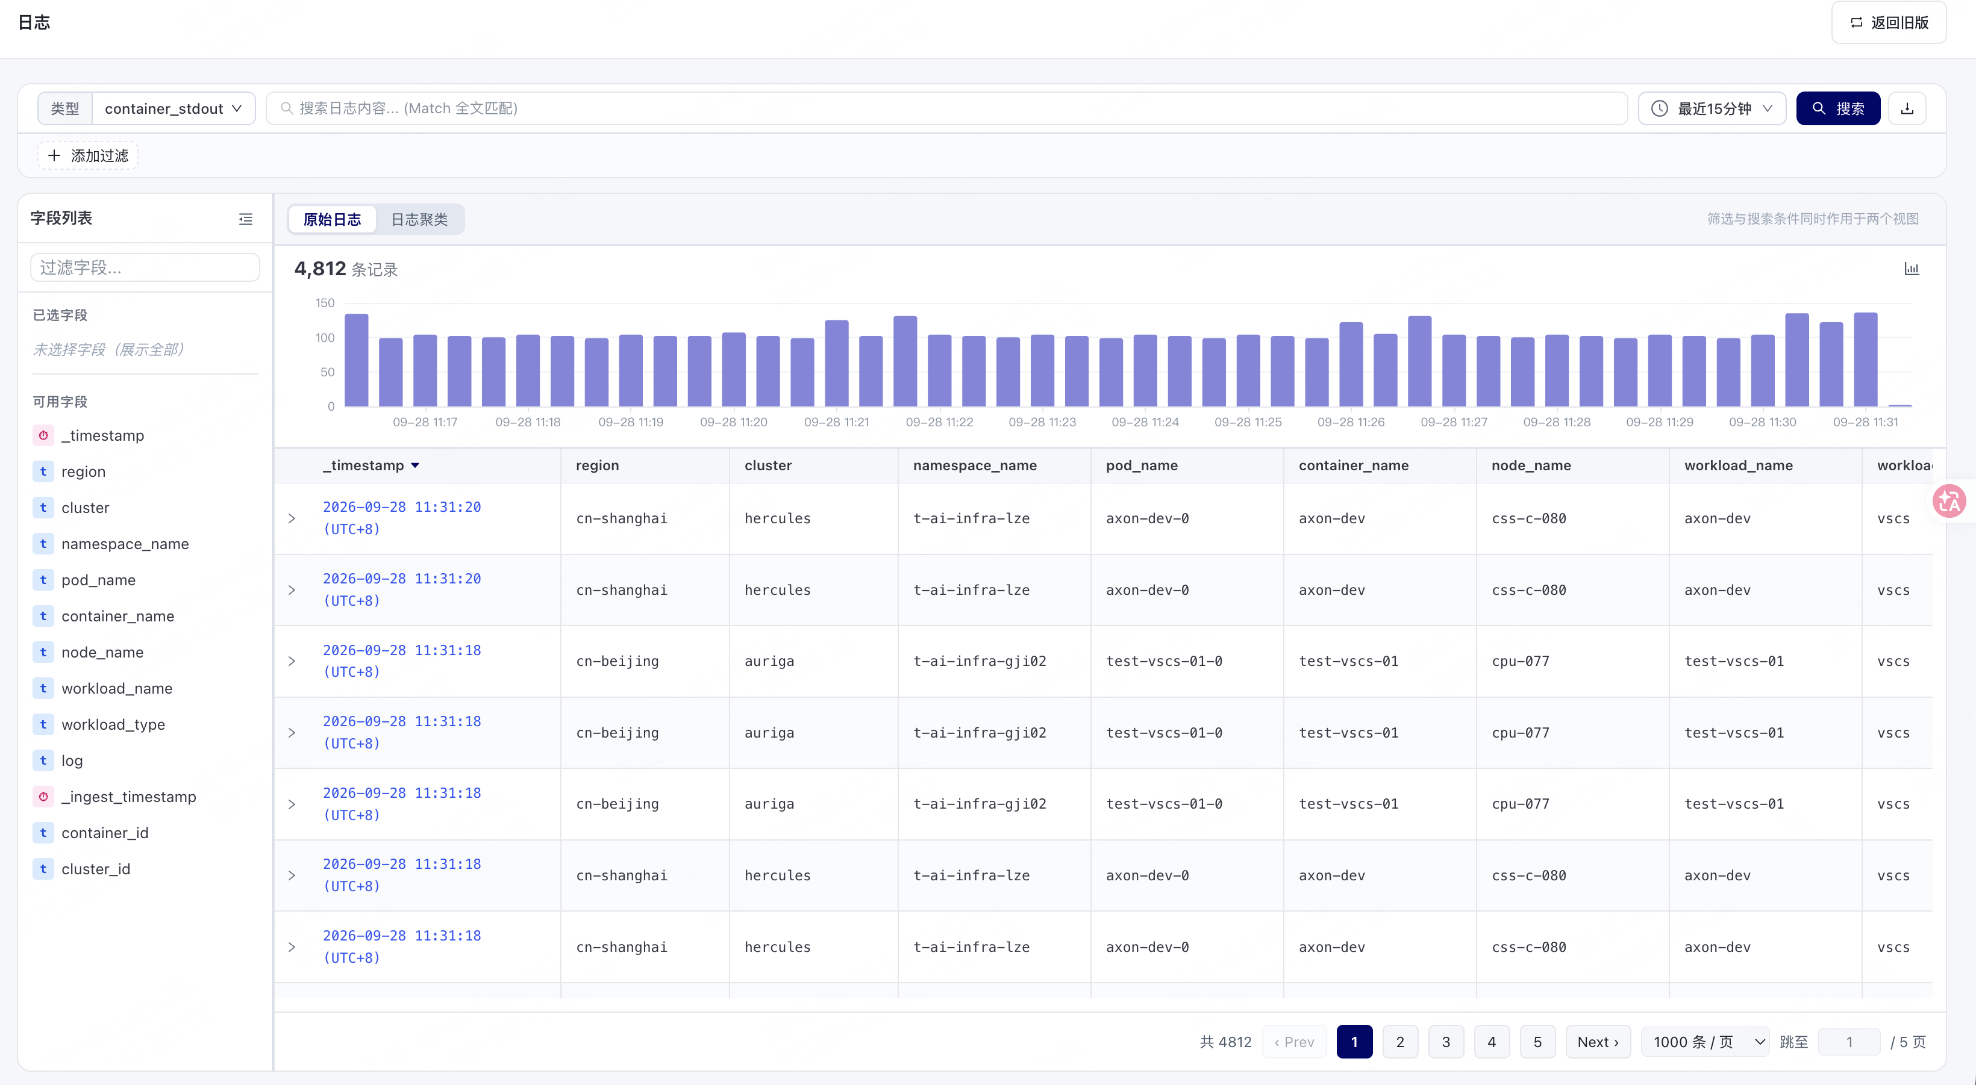Click page 3 in pagination
Viewport: 1976px width, 1085px height.
(1446, 1042)
